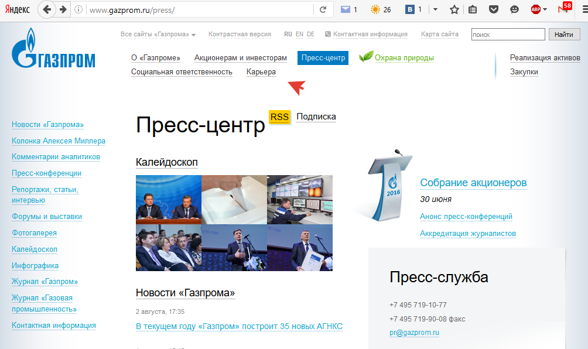Open the mail envelope notifier icon
588x349 pixels.
[x=346, y=10]
